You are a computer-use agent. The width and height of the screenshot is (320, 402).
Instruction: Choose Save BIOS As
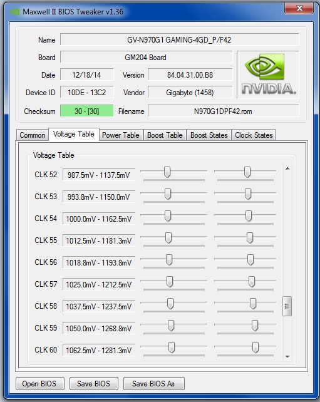point(153,384)
